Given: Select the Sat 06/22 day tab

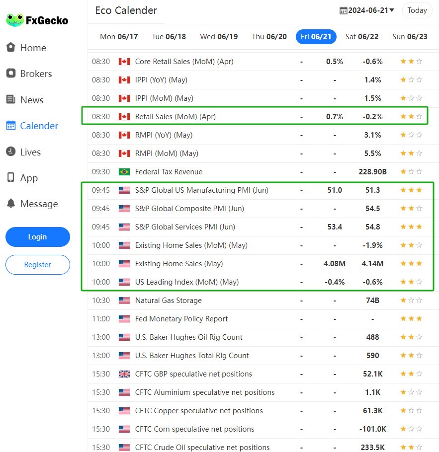Looking at the screenshot, I should 361,37.
